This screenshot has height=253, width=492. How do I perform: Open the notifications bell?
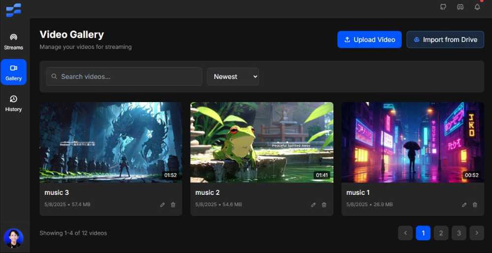[477, 7]
